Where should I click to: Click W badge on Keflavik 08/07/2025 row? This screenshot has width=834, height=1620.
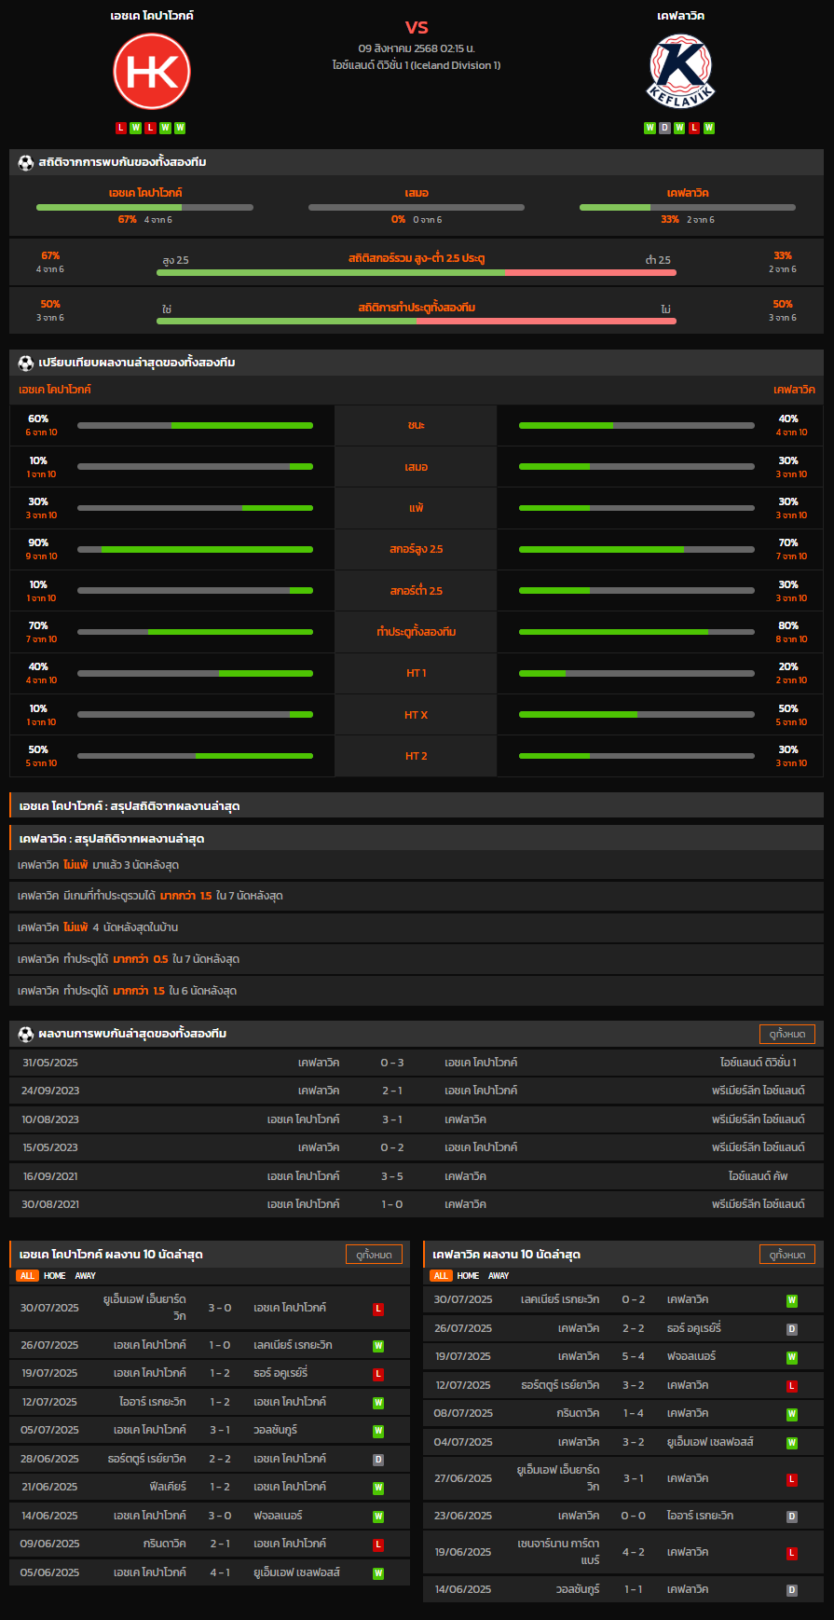click(x=792, y=1414)
